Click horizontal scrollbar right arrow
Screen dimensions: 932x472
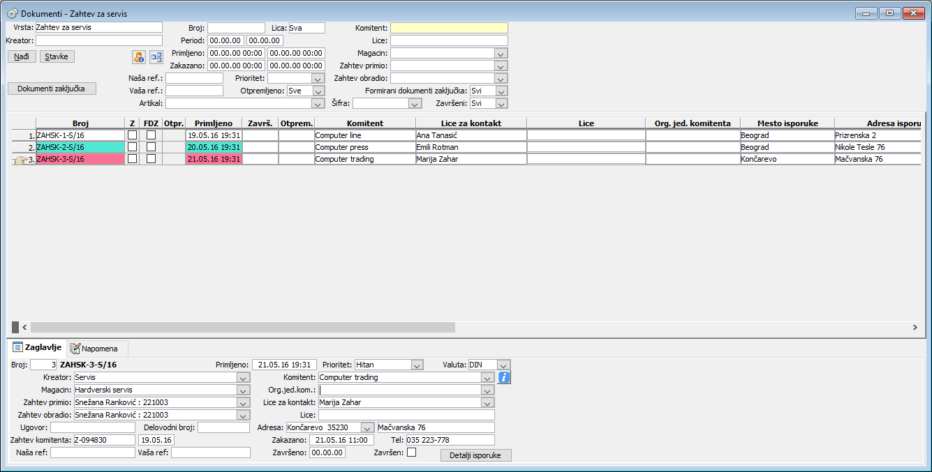pos(915,327)
